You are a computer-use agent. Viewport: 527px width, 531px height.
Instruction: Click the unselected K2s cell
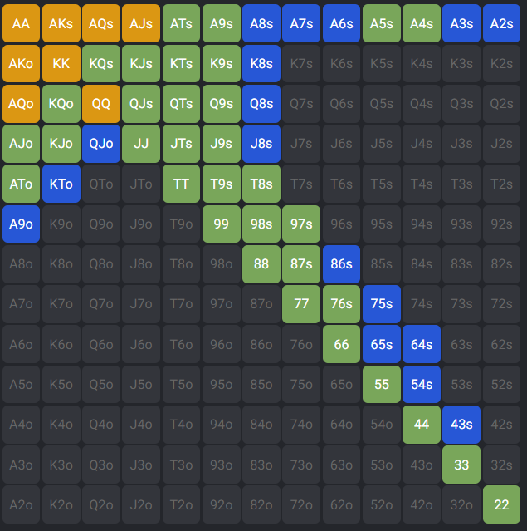[501, 63]
